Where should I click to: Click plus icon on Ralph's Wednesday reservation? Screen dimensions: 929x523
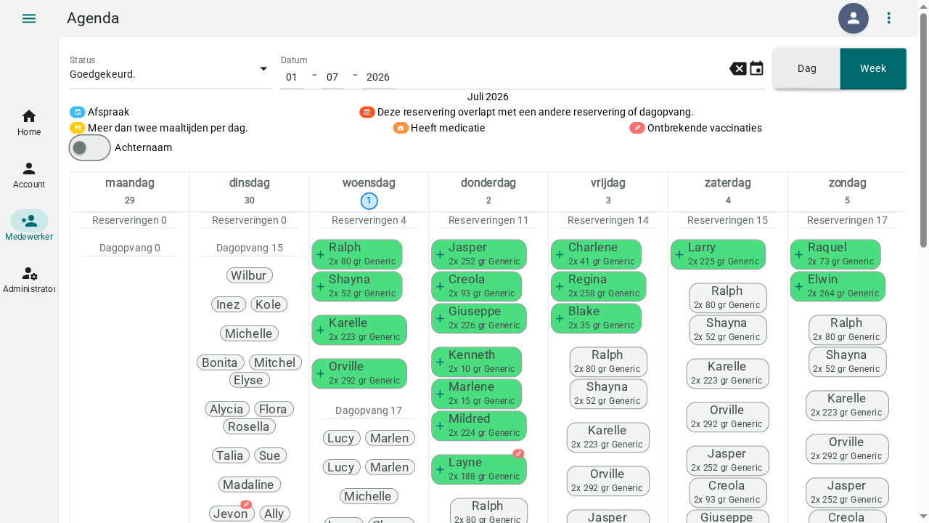320,254
